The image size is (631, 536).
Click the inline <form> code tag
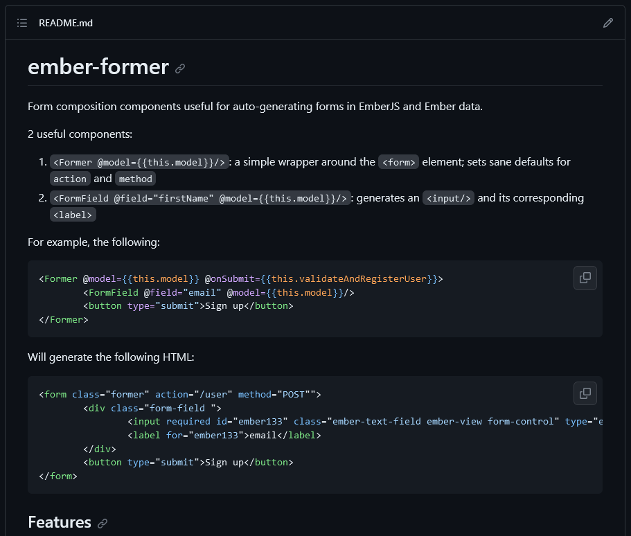point(398,162)
